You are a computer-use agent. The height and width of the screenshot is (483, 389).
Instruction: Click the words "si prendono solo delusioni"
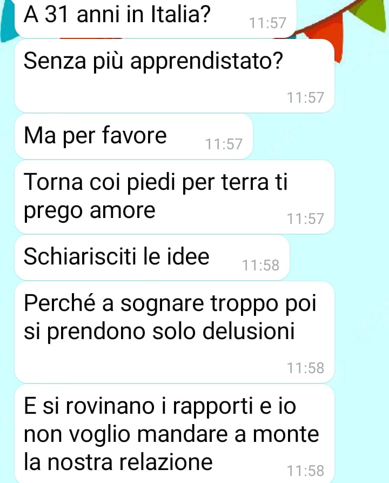pyautogui.click(x=159, y=332)
